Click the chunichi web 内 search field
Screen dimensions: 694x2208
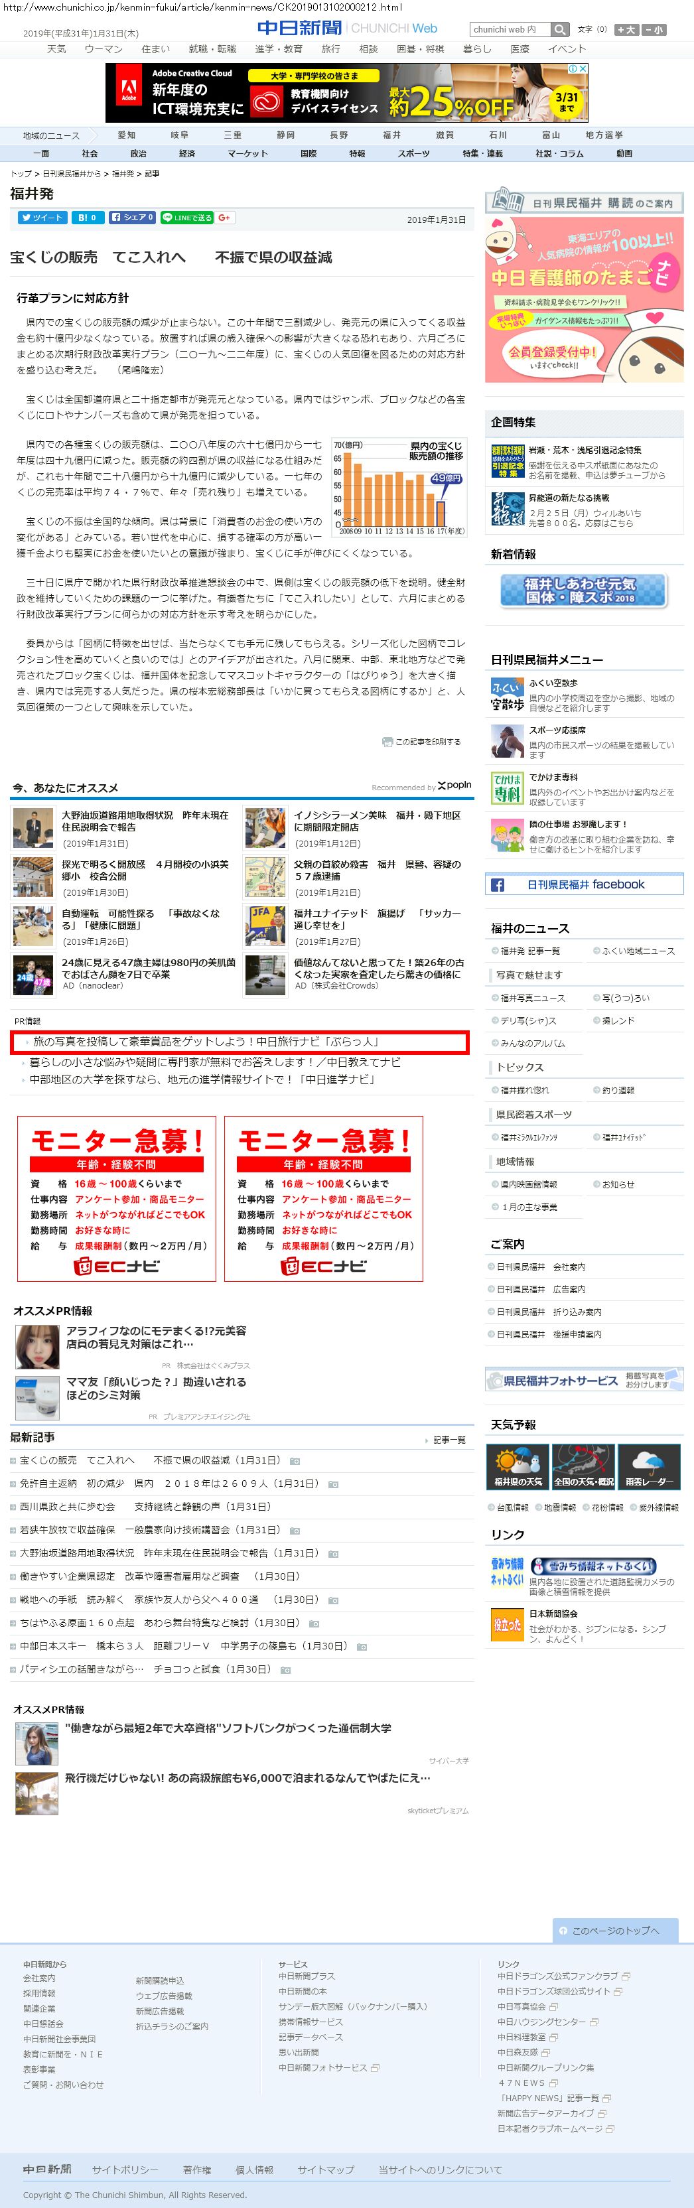pyautogui.click(x=510, y=29)
